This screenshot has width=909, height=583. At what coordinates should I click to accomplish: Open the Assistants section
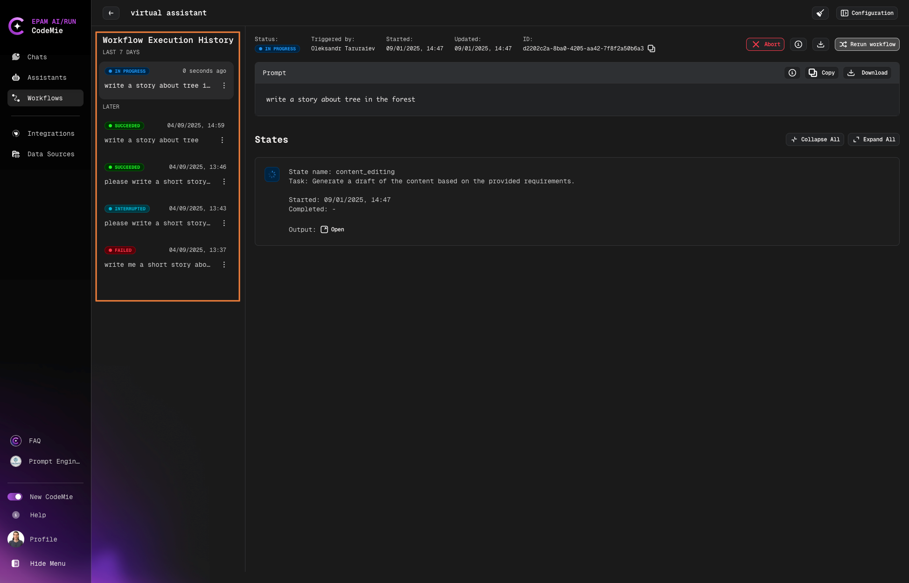47,77
